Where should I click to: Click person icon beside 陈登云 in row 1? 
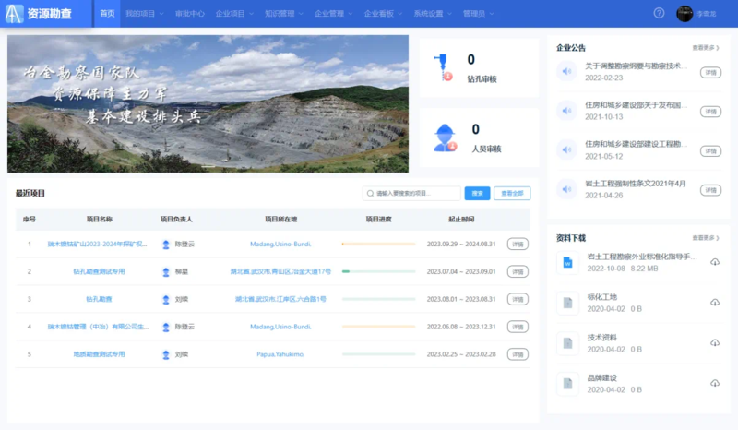[166, 245]
